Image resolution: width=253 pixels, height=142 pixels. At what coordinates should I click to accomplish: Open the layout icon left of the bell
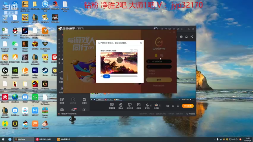point(181,37)
